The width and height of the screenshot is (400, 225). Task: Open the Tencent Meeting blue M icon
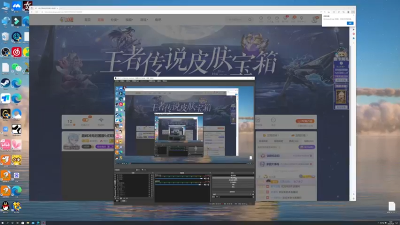tap(16, 6)
